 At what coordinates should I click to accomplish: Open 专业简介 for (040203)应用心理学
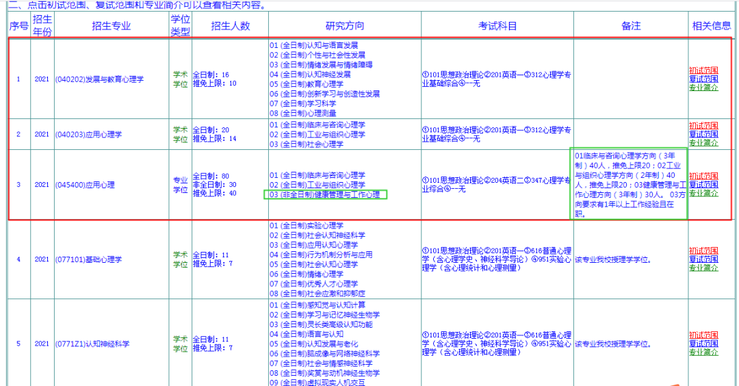[x=703, y=143]
